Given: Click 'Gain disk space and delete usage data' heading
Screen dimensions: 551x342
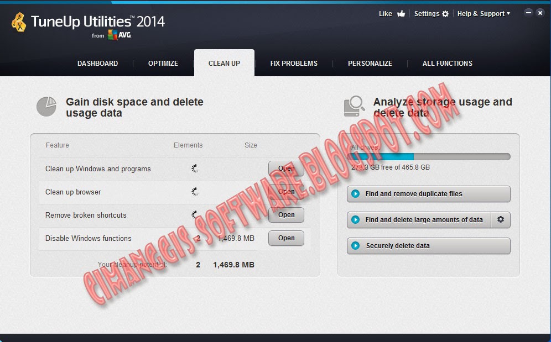Looking at the screenshot, I should (x=134, y=107).
